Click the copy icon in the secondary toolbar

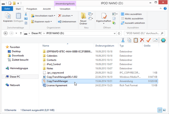[129, 40]
